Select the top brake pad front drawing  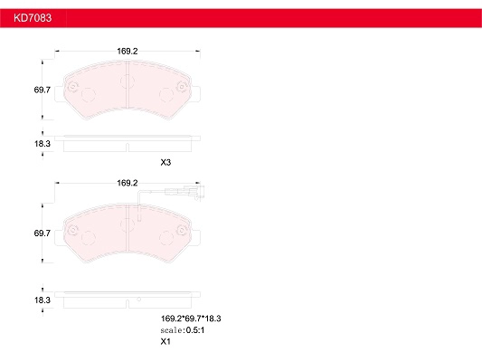[128, 90]
